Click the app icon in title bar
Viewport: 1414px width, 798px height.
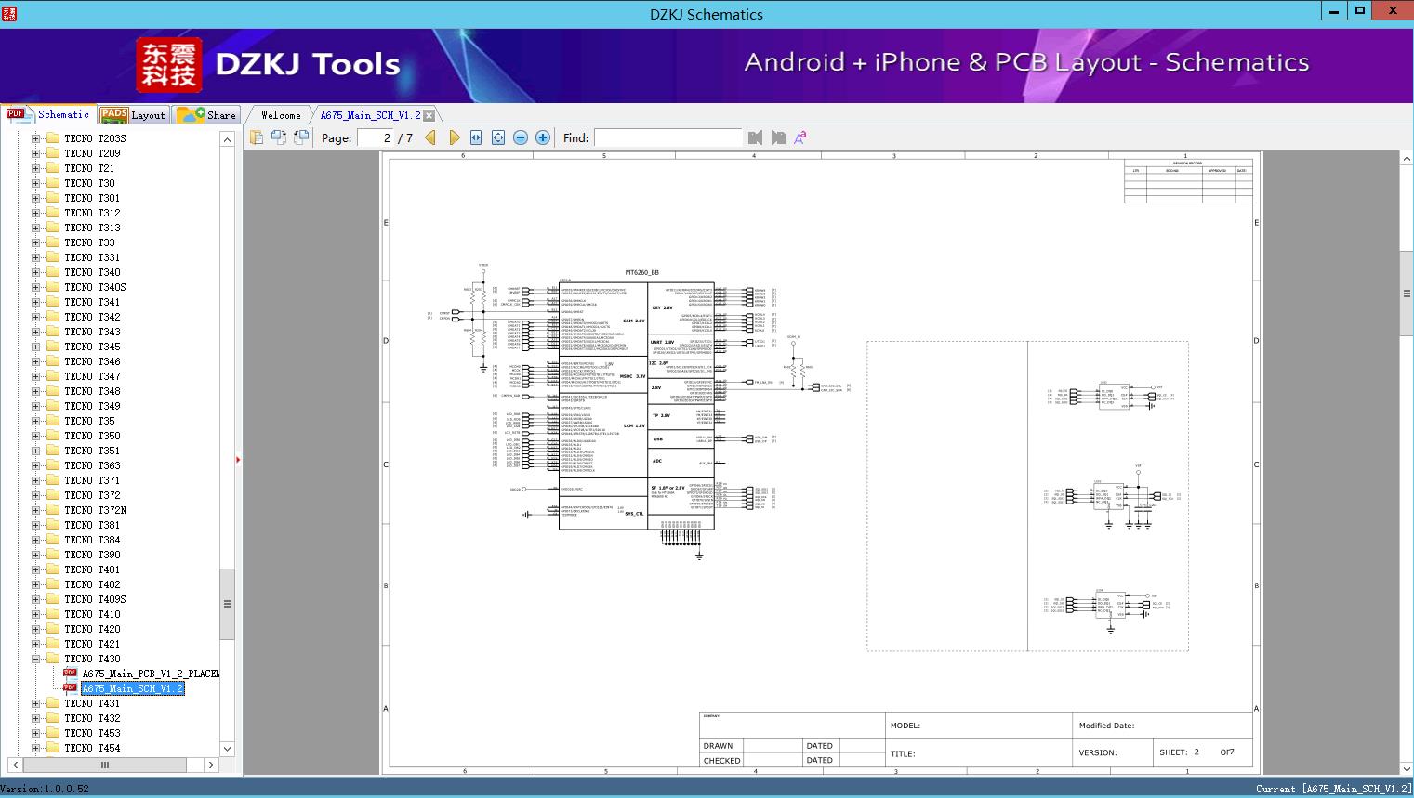(x=8, y=13)
